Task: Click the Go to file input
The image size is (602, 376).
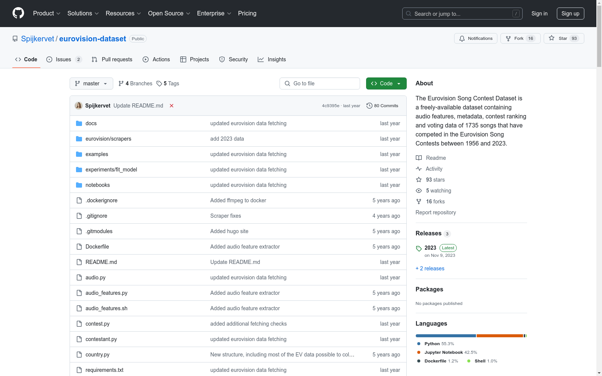Action: pyautogui.click(x=320, y=83)
